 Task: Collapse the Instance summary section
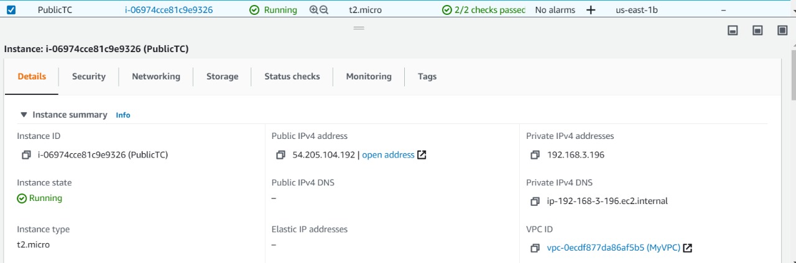tap(24, 115)
